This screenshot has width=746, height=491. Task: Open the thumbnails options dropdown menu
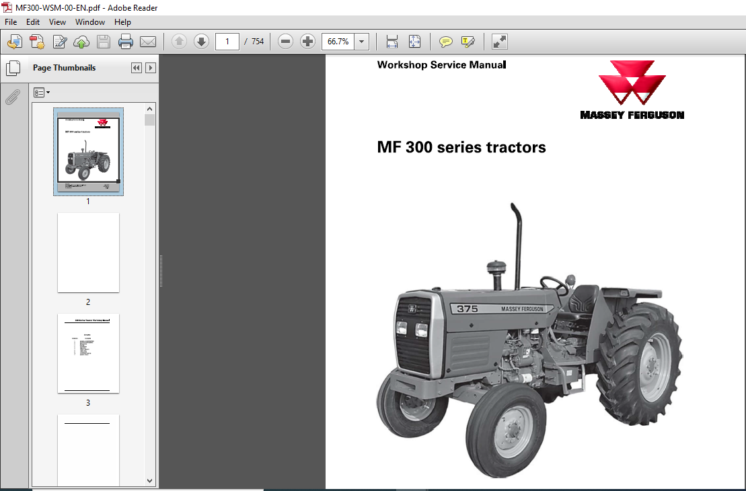(x=42, y=93)
